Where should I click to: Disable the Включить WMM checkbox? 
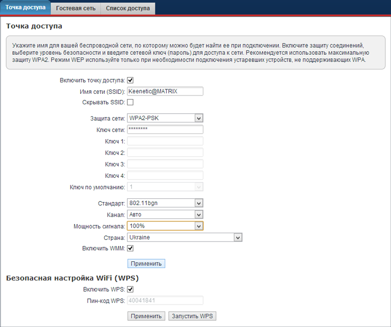tap(130, 248)
